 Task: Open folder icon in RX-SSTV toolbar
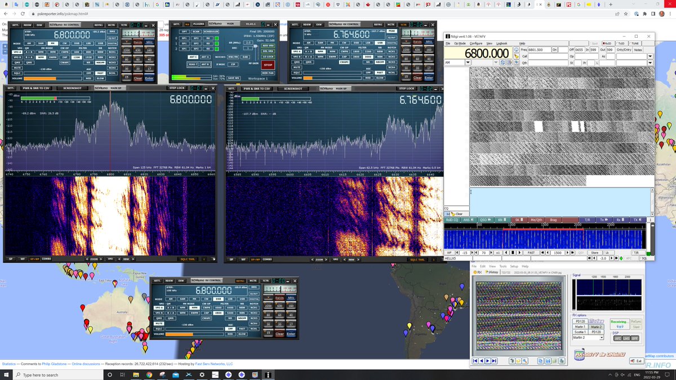pos(518,361)
